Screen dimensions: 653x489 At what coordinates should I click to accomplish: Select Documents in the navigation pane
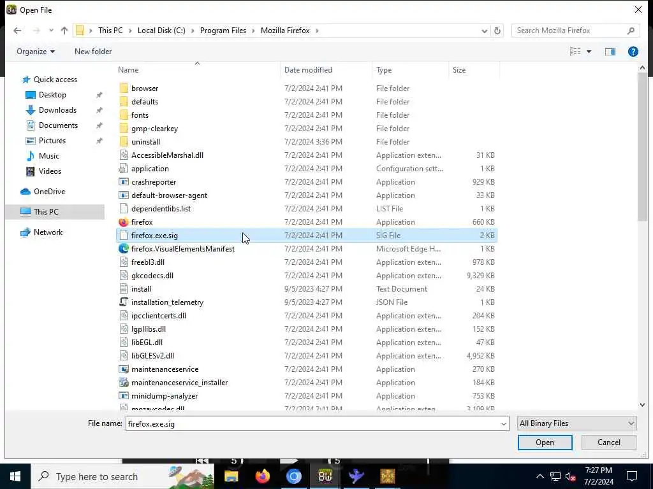pos(58,125)
